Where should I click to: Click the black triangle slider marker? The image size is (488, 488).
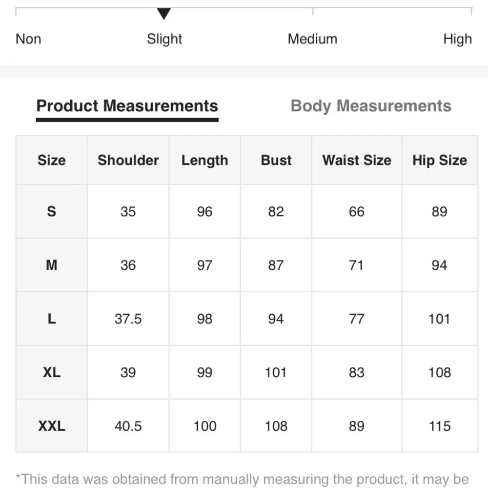[164, 11]
